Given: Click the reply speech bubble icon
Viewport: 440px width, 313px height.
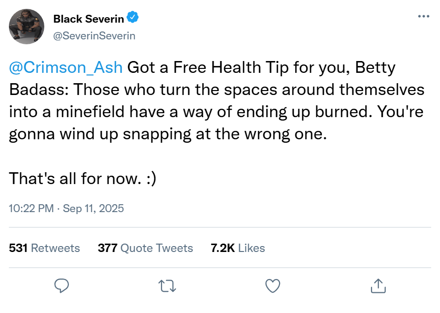Looking at the screenshot, I should 62,285.
